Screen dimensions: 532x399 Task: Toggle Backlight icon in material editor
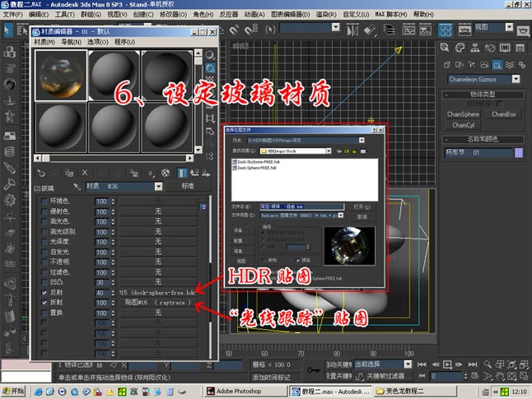(210, 68)
